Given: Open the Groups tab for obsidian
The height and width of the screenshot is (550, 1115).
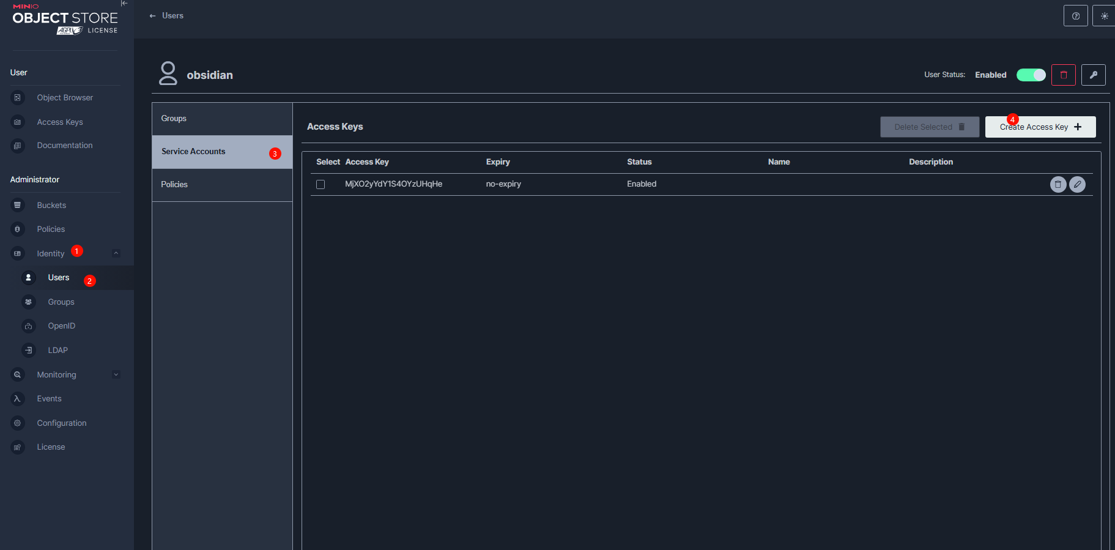Looking at the screenshot, I should point(221,119).
